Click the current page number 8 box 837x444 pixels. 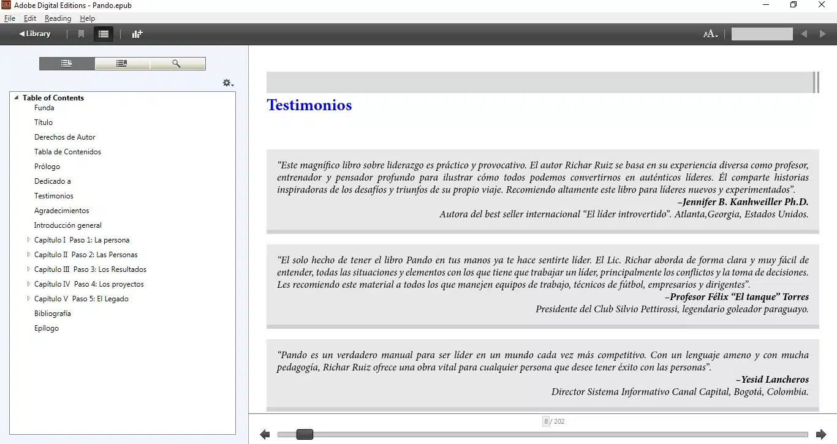tap(546, 421)
